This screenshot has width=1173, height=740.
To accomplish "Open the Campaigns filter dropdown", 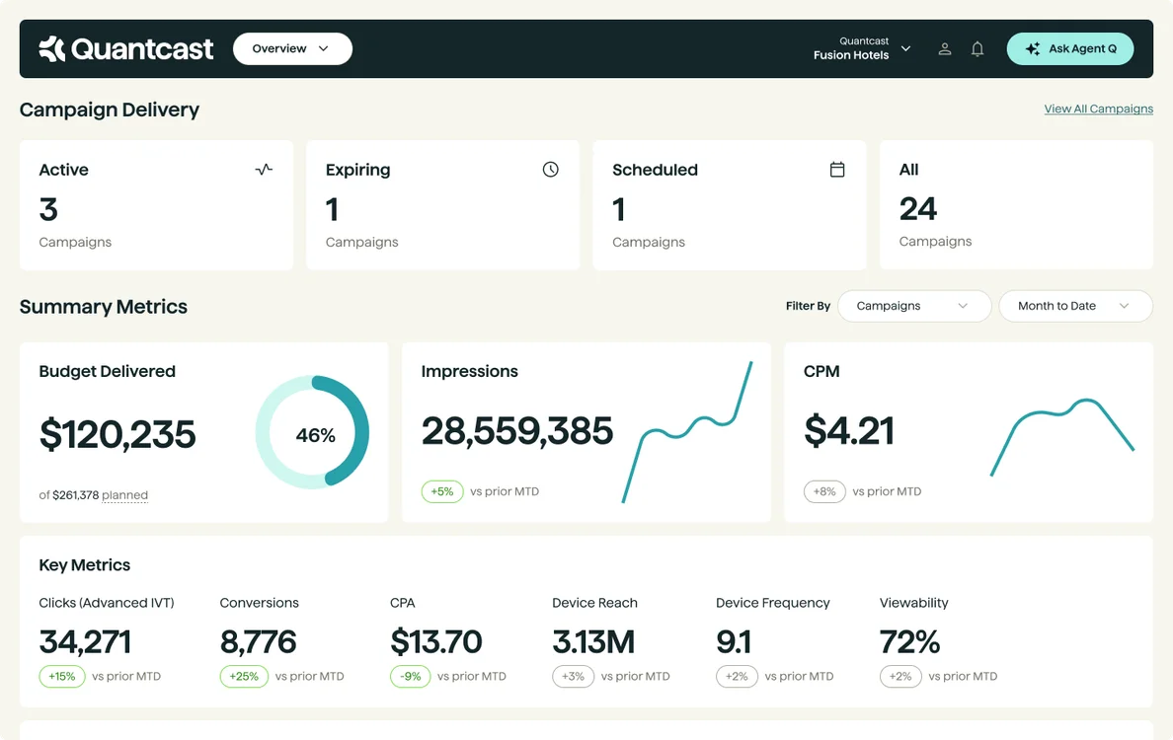I will (x=913, y=306).
